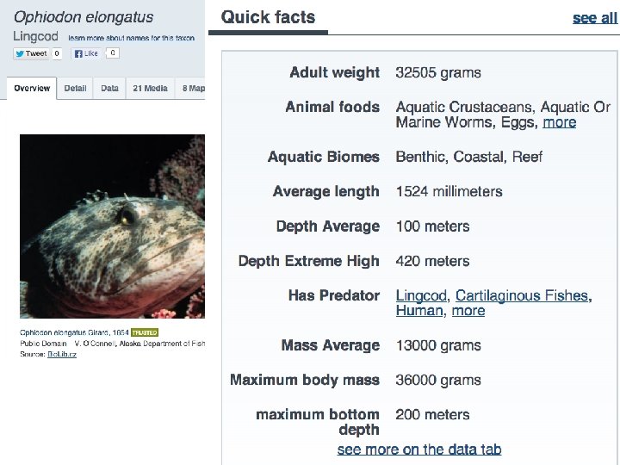Click 'learn more about names for this taxon'
The width and height of the screenshot is (620, 465).
(x=132, y=38)
